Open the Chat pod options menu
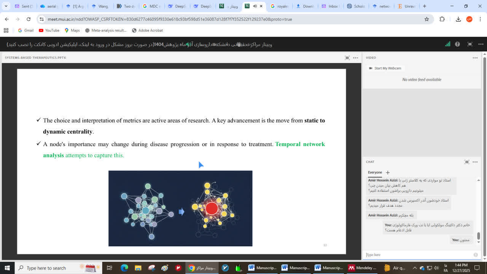 tap(475, 162)
